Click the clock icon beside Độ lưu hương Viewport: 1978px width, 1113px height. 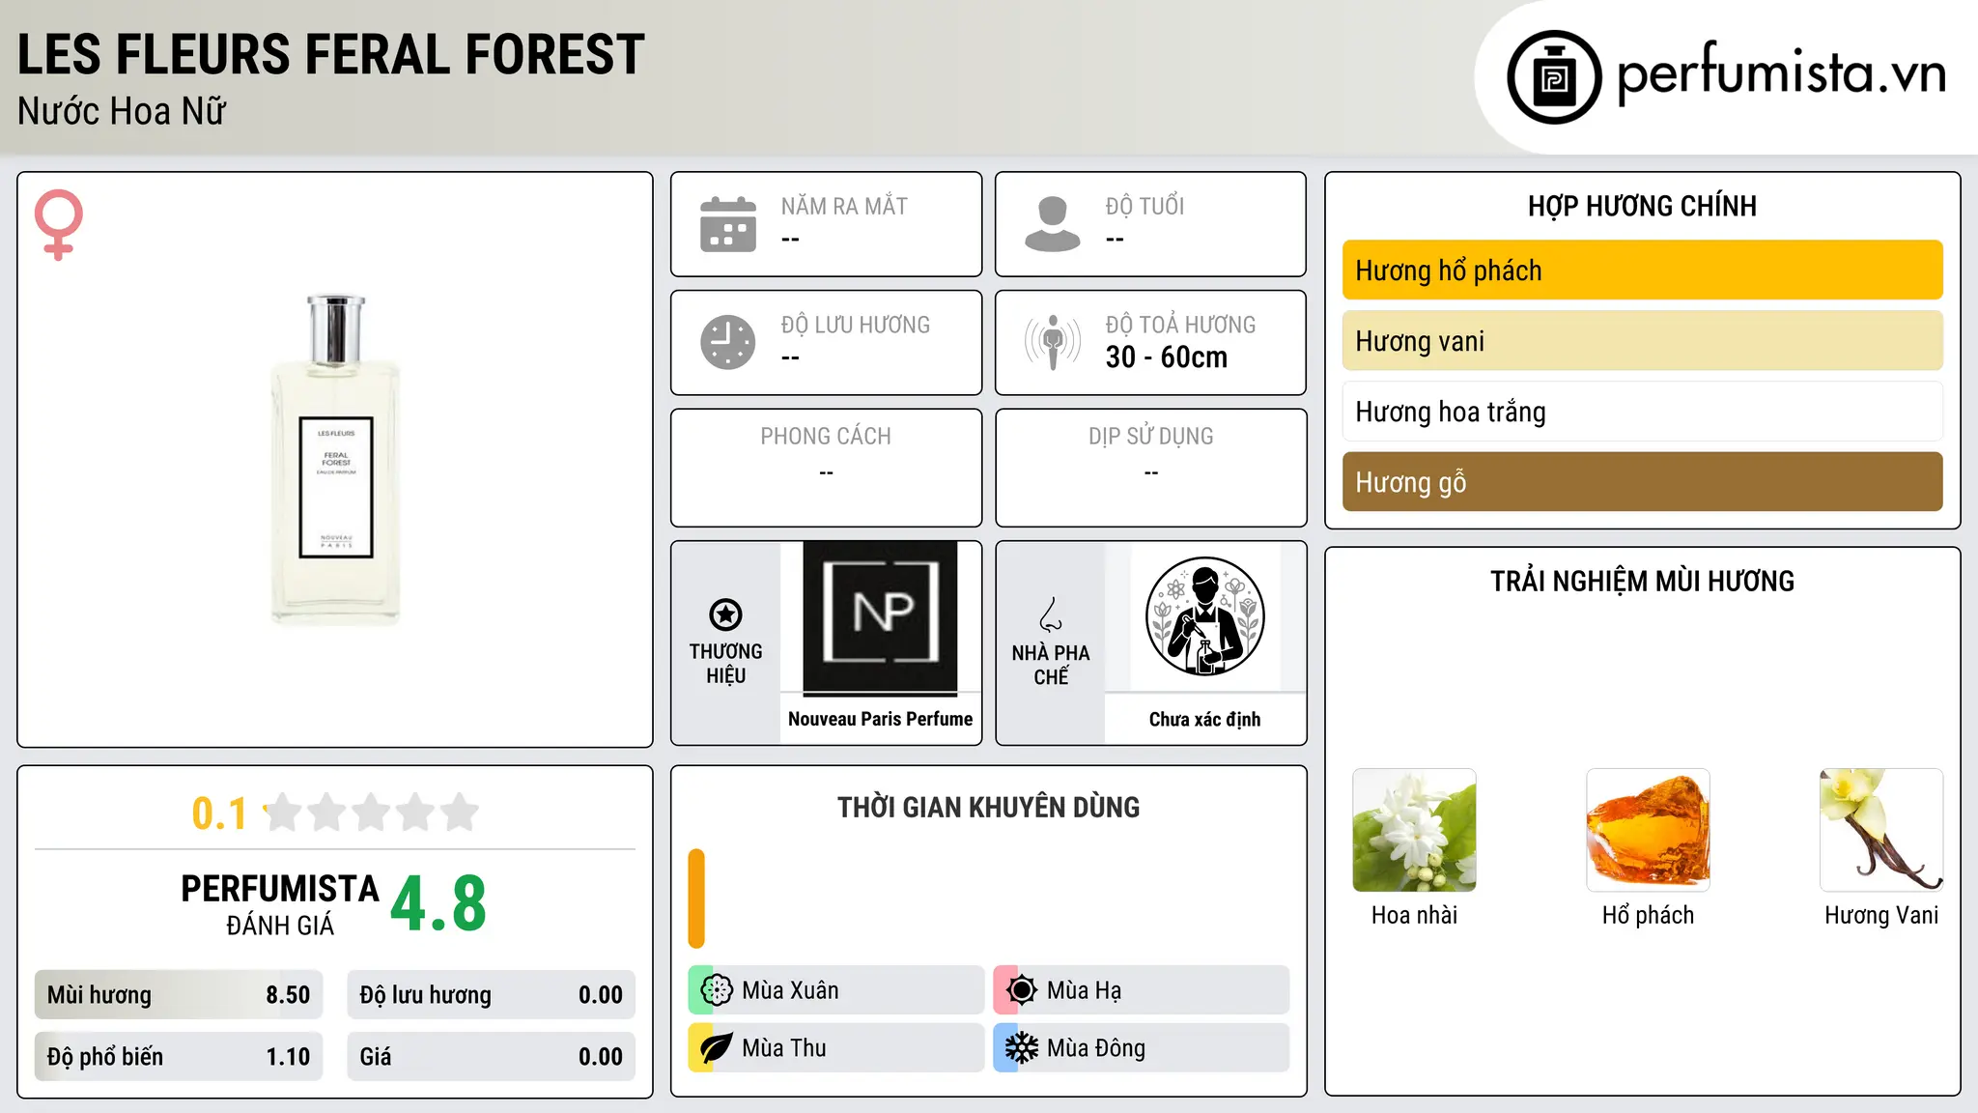click(728, 342)
